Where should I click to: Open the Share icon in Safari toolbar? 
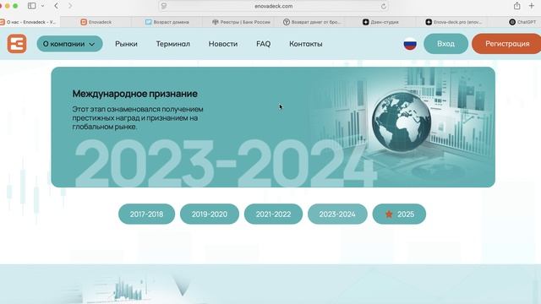pos(516,6)
